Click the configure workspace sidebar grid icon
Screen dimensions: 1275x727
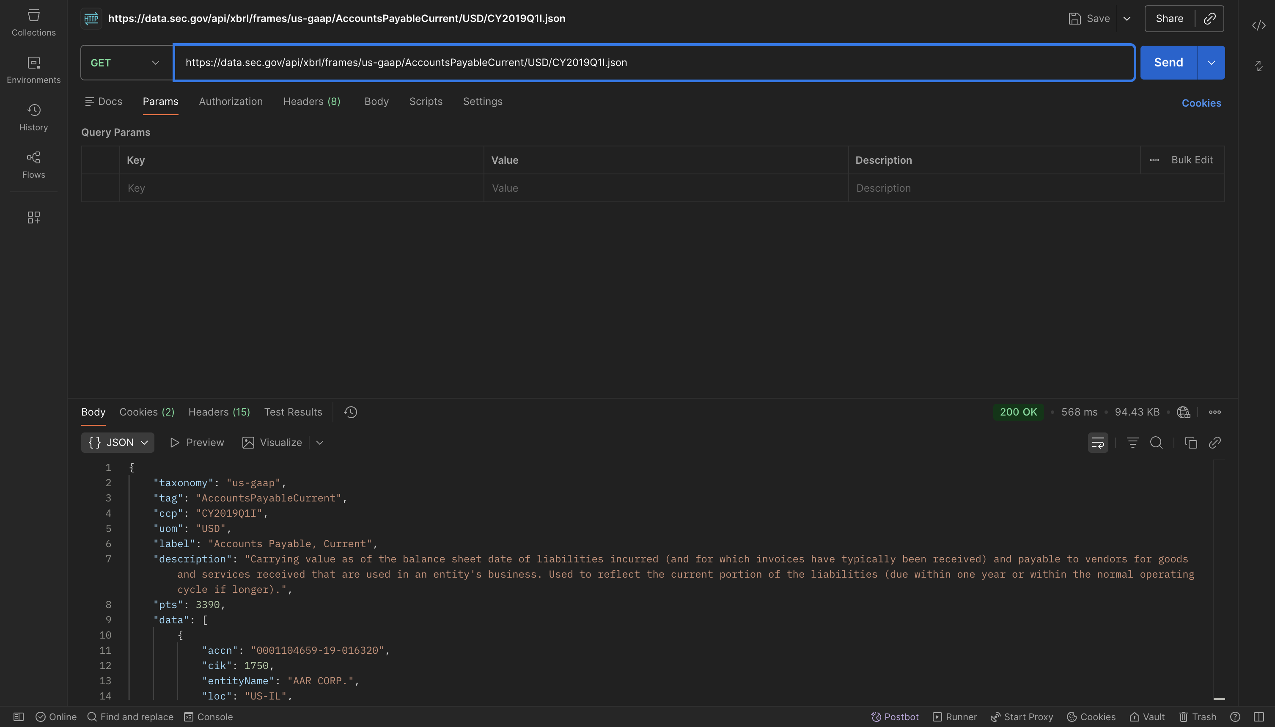coord(33,217)
